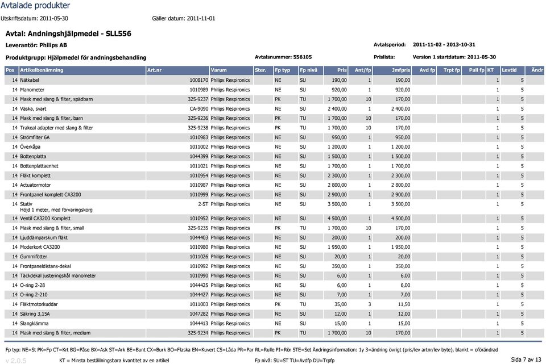The image size is (546, 364).
Task: Select the article name "Nätkabel"
Action: pyautogui.click(x=30, y=80)
